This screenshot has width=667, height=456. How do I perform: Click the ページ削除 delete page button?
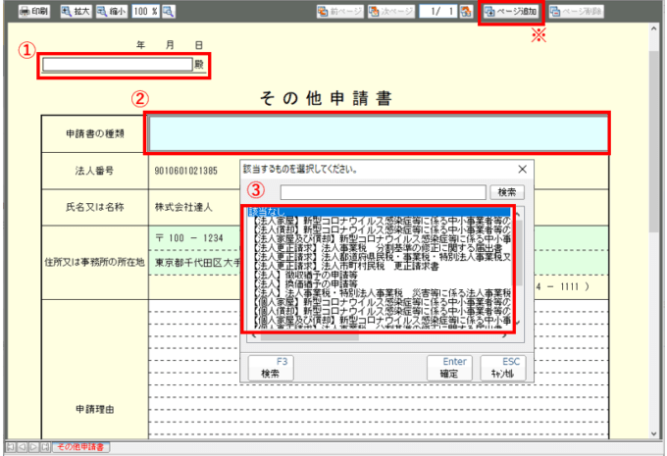[x=577, y=12]
